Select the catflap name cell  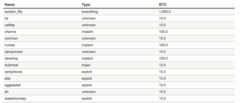10,25
